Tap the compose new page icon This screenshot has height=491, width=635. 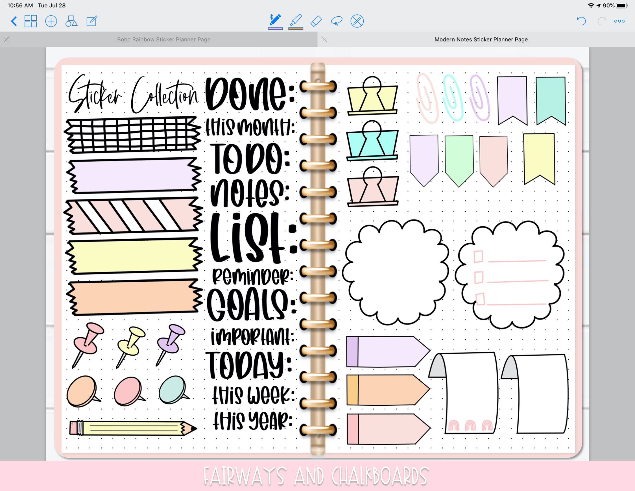(92, 21)
